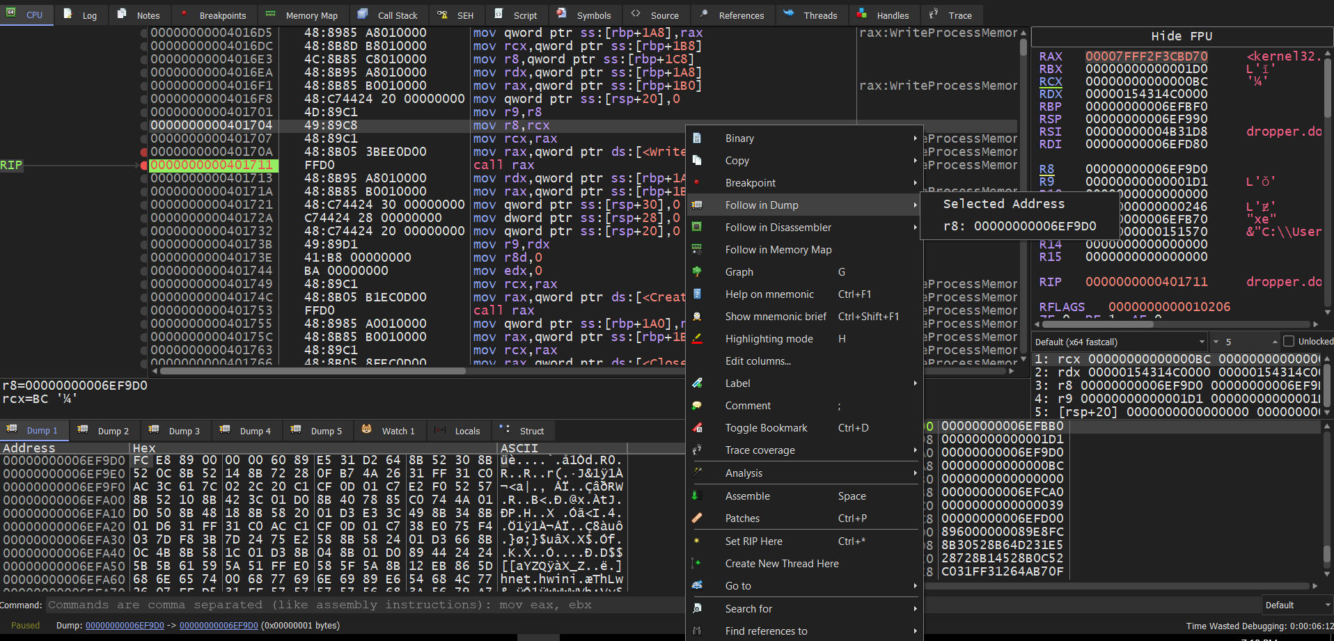The width and height of the screenshot is (1334, 641).
Task: Toggle breakpoint bullet at address 0000000000401721
Action: (144, 205)
